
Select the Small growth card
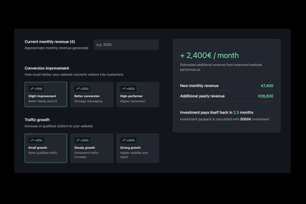[46, 148]
